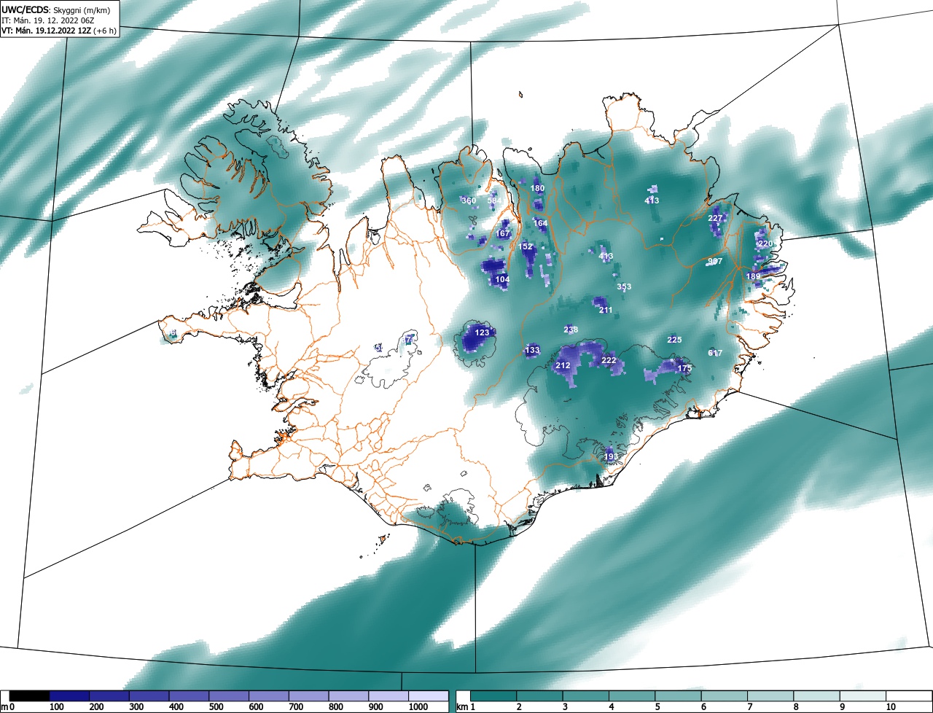Image resolution: width=933 pixels, height=713 pixels.
Task: Select the '152' visibility value
Action: [x=526, y=247]
